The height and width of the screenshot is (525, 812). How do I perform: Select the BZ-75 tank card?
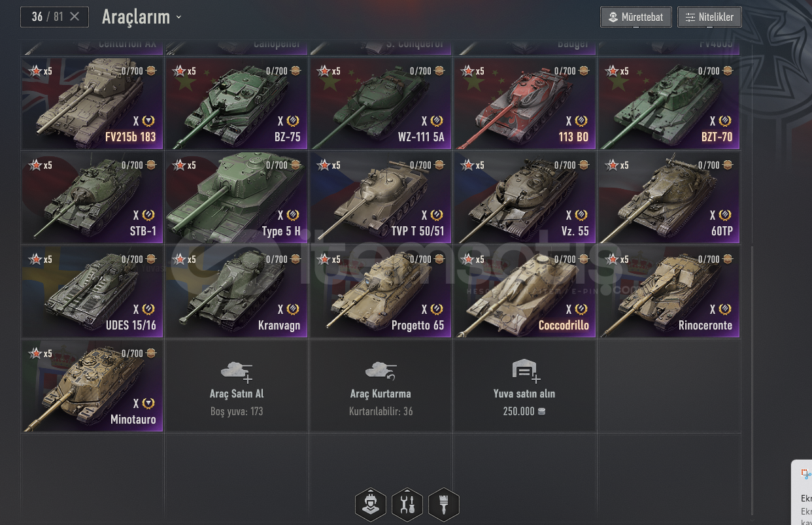coord(237,103)
